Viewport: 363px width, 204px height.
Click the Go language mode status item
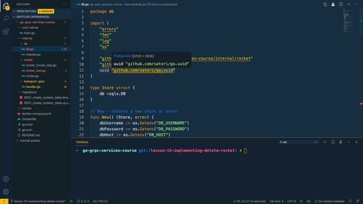(x=309, y=201)
